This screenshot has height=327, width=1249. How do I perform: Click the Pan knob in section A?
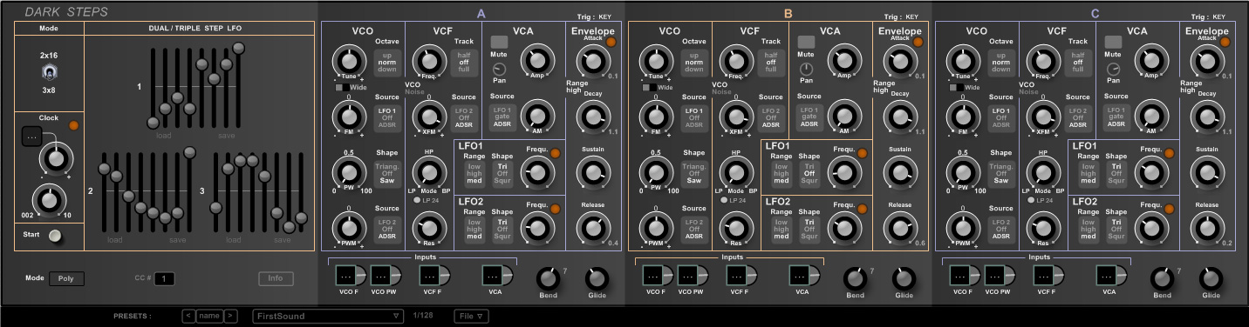click(x=500, y=69)
